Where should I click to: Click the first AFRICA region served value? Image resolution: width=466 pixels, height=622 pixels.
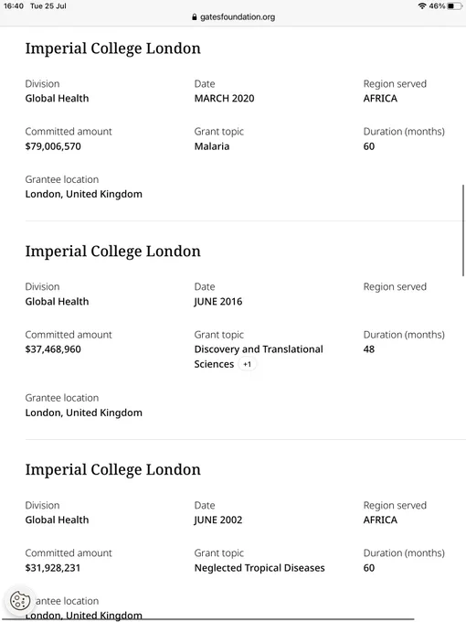click(380, 99)
